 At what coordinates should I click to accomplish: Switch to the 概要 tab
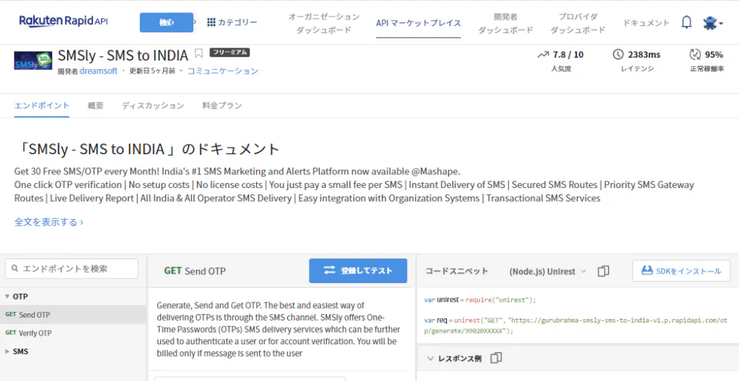tap(95, 105)
